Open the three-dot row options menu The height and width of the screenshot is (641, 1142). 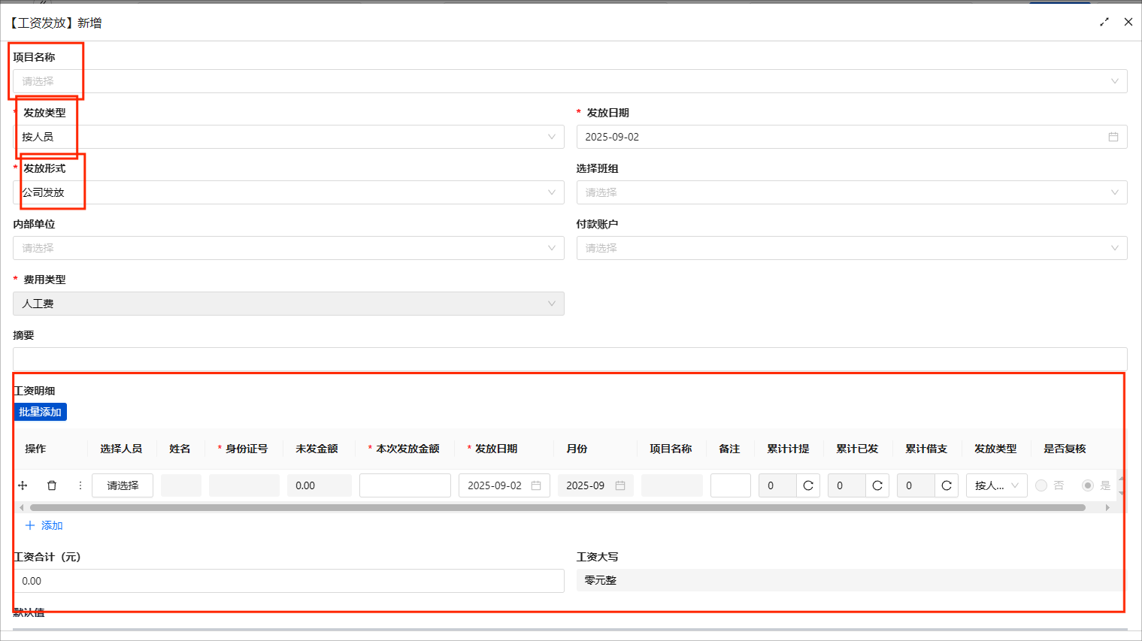[80, 485]
